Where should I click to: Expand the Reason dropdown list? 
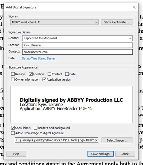[x=130, y=38]
